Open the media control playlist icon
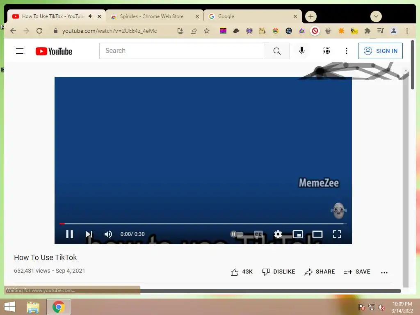The width and height of the screenshot is (420, 315). (x=380, y=31)
